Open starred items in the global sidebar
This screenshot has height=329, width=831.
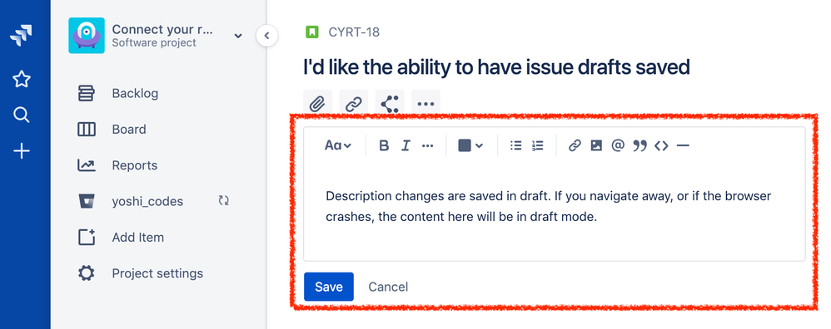21,79
